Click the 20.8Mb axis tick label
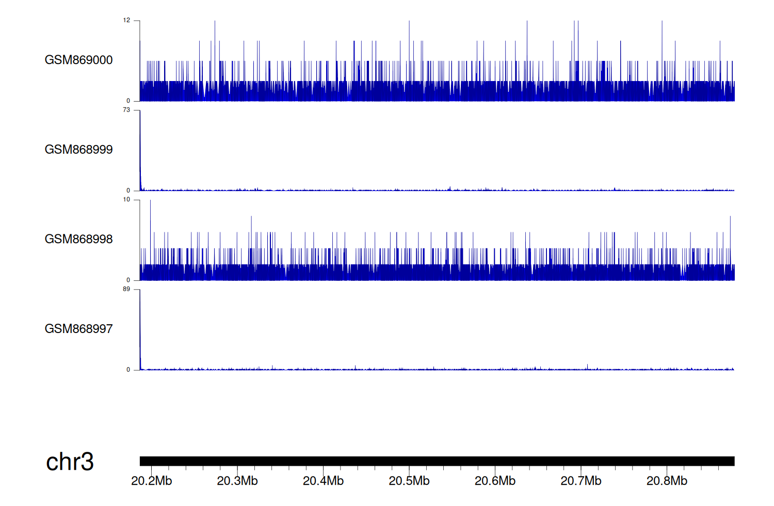This screenshot has width=774, height=506. click(x=667, y=481)
